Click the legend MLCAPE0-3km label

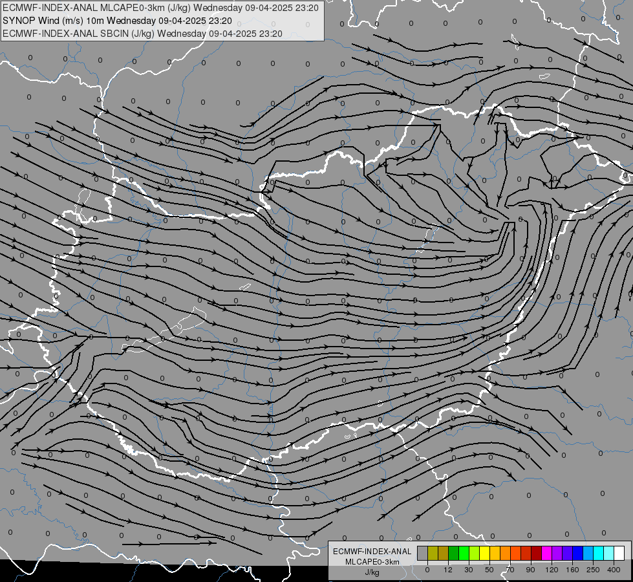[372, 562]
